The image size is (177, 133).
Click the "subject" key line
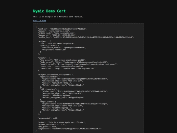[x=44, y=41]
